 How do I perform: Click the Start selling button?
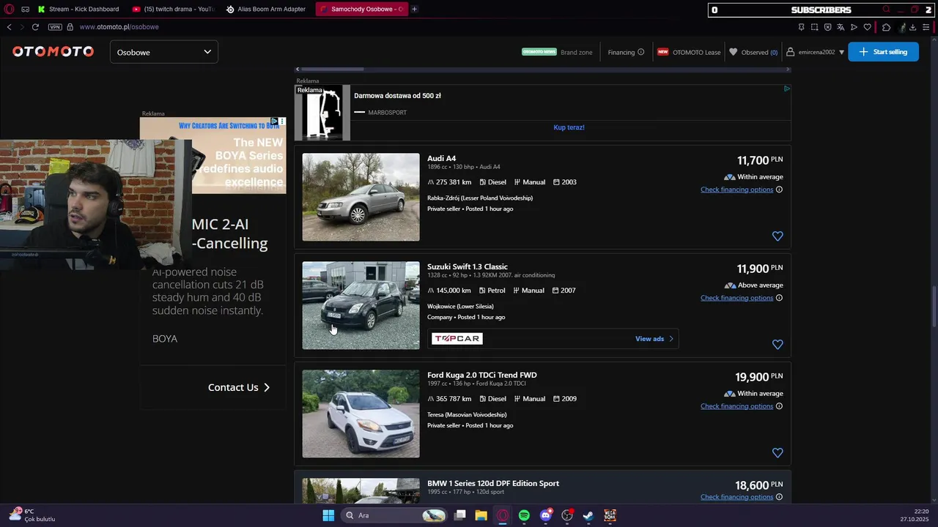883,52
